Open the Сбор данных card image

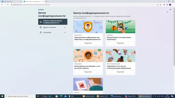(x=88, y=56)
